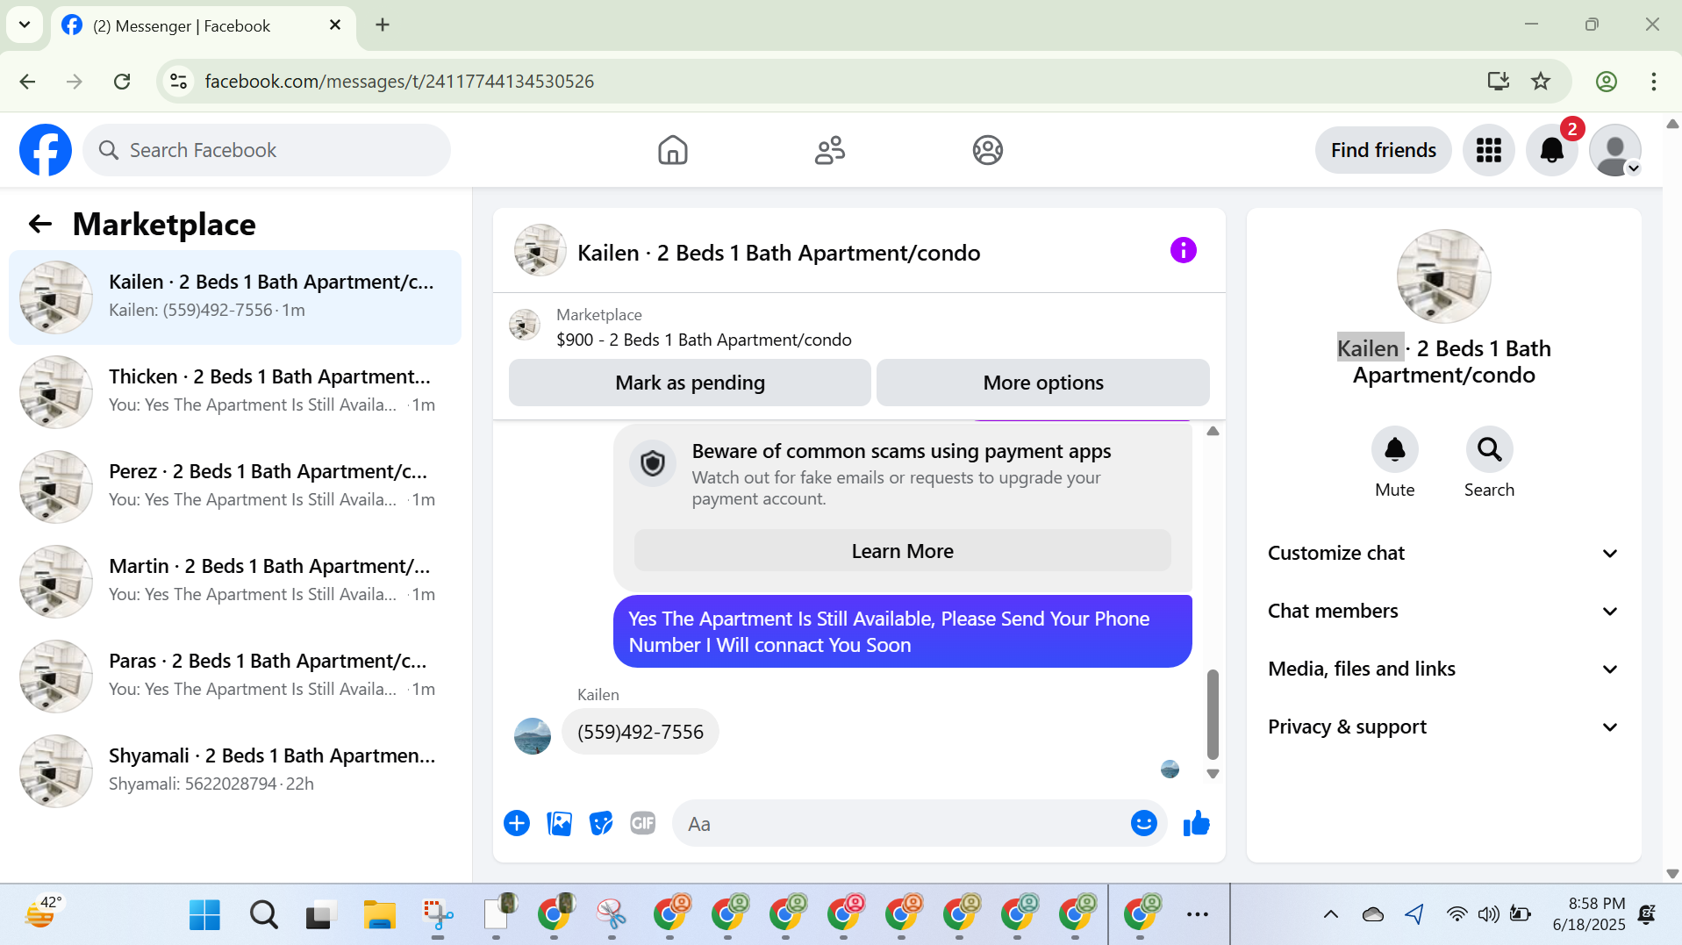Screen dimensions: 1682x945
Task: Click the chat scrollbar thumb
Action: [1213, 714]
